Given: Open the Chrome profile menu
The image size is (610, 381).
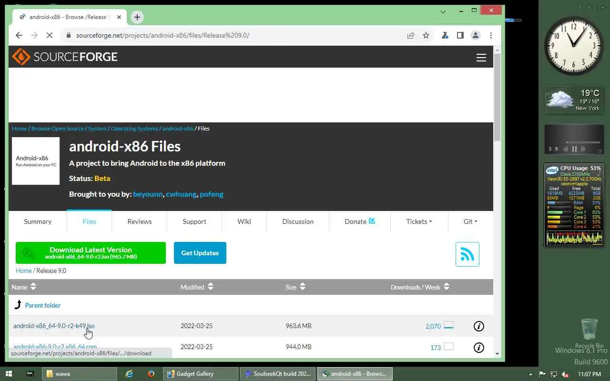Looking at the screenshot, I should tap(476, 35).
